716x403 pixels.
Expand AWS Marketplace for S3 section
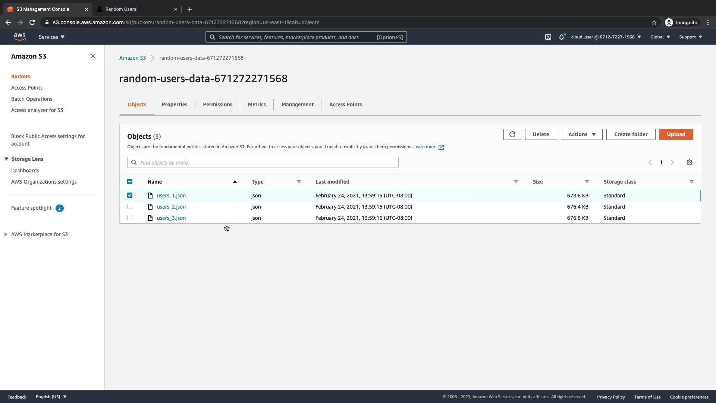point(6,234)
